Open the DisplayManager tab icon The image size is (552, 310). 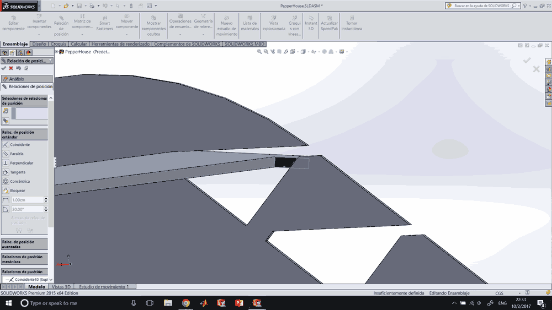point(29,53)
